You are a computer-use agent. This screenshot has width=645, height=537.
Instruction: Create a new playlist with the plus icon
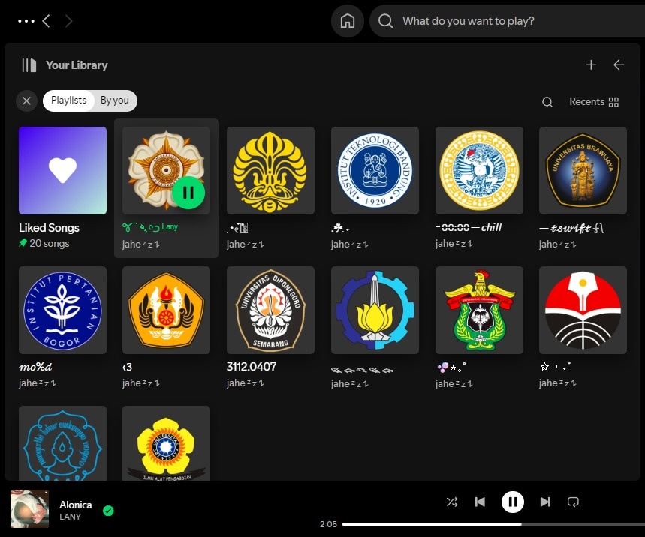[x=591, y=65]
